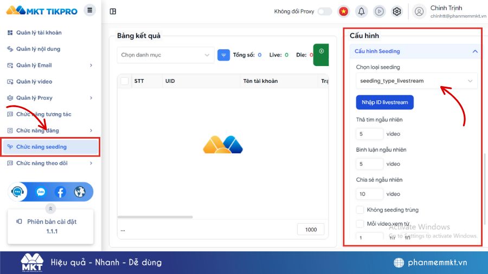Click the Quản lý tài khoản grid icon
Image resolution: width=488 pixels, height=274 pixels.
coord(10,32)
